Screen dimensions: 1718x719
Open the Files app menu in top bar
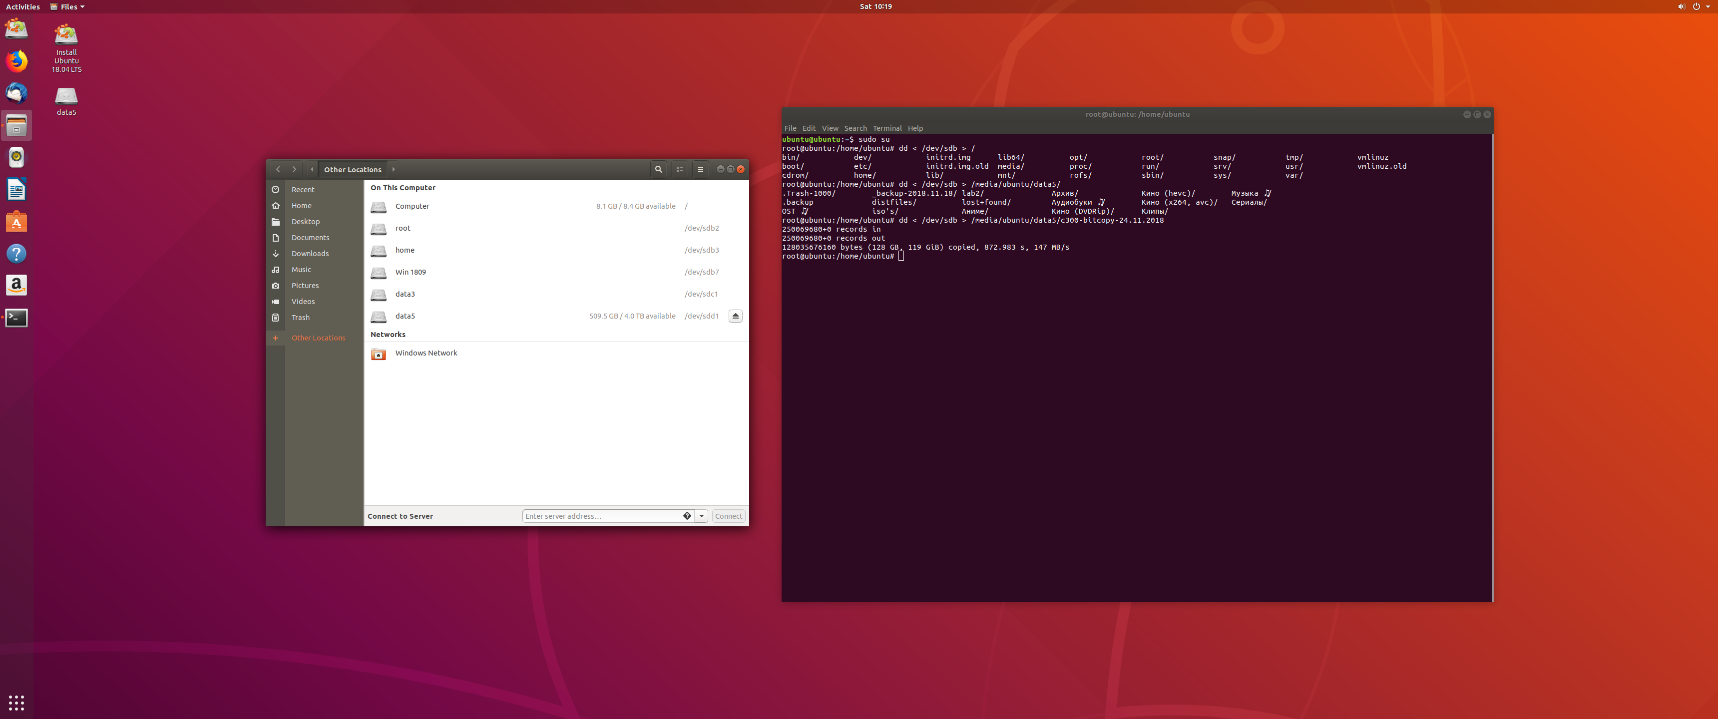coord(68,6)
